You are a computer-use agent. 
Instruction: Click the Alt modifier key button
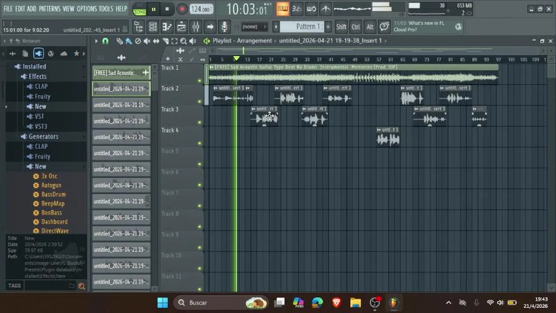coord(370,27)
